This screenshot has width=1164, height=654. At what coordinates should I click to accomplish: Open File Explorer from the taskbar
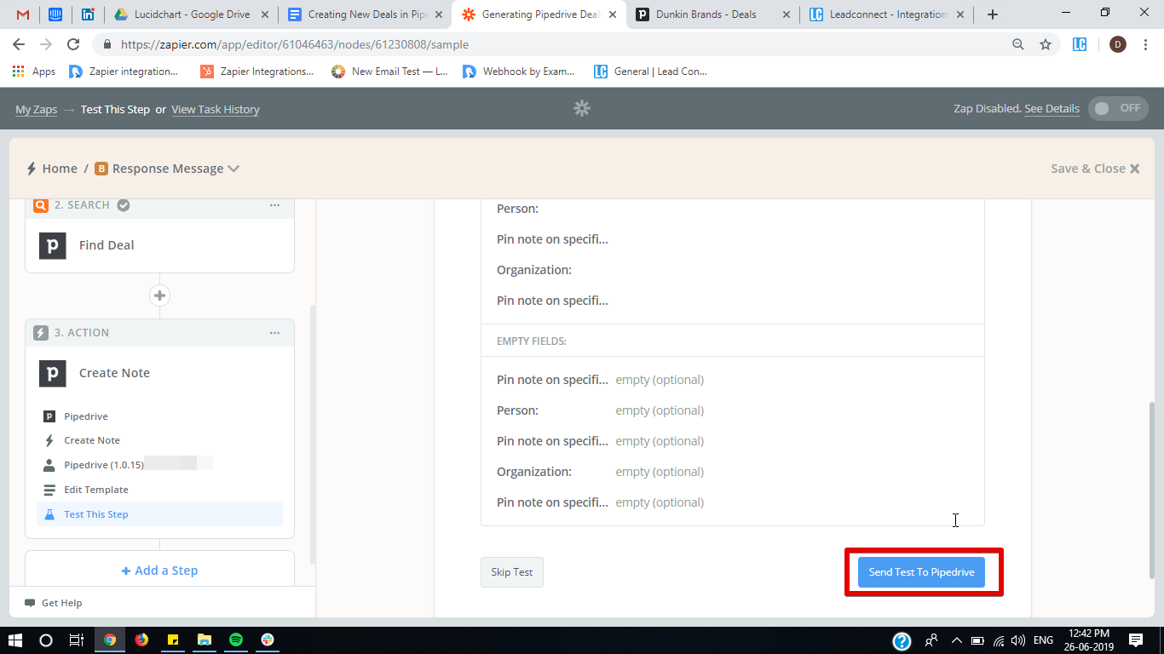[x=205, y=640]
